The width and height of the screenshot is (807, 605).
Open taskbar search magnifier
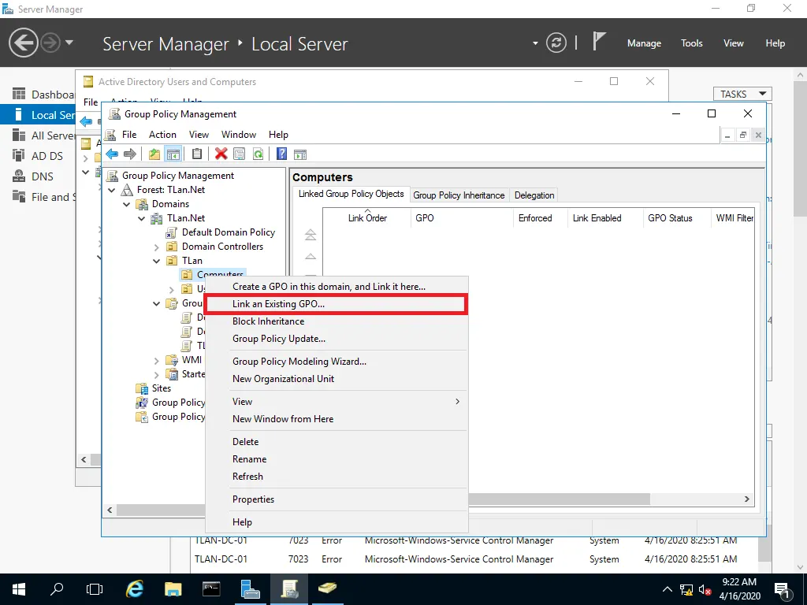(x=57, y=589)
